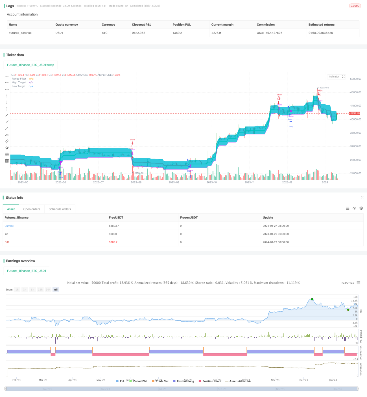367x397 pixels.
Task: Toggle Asset utilization legend series
Action: tap(238, 381)
